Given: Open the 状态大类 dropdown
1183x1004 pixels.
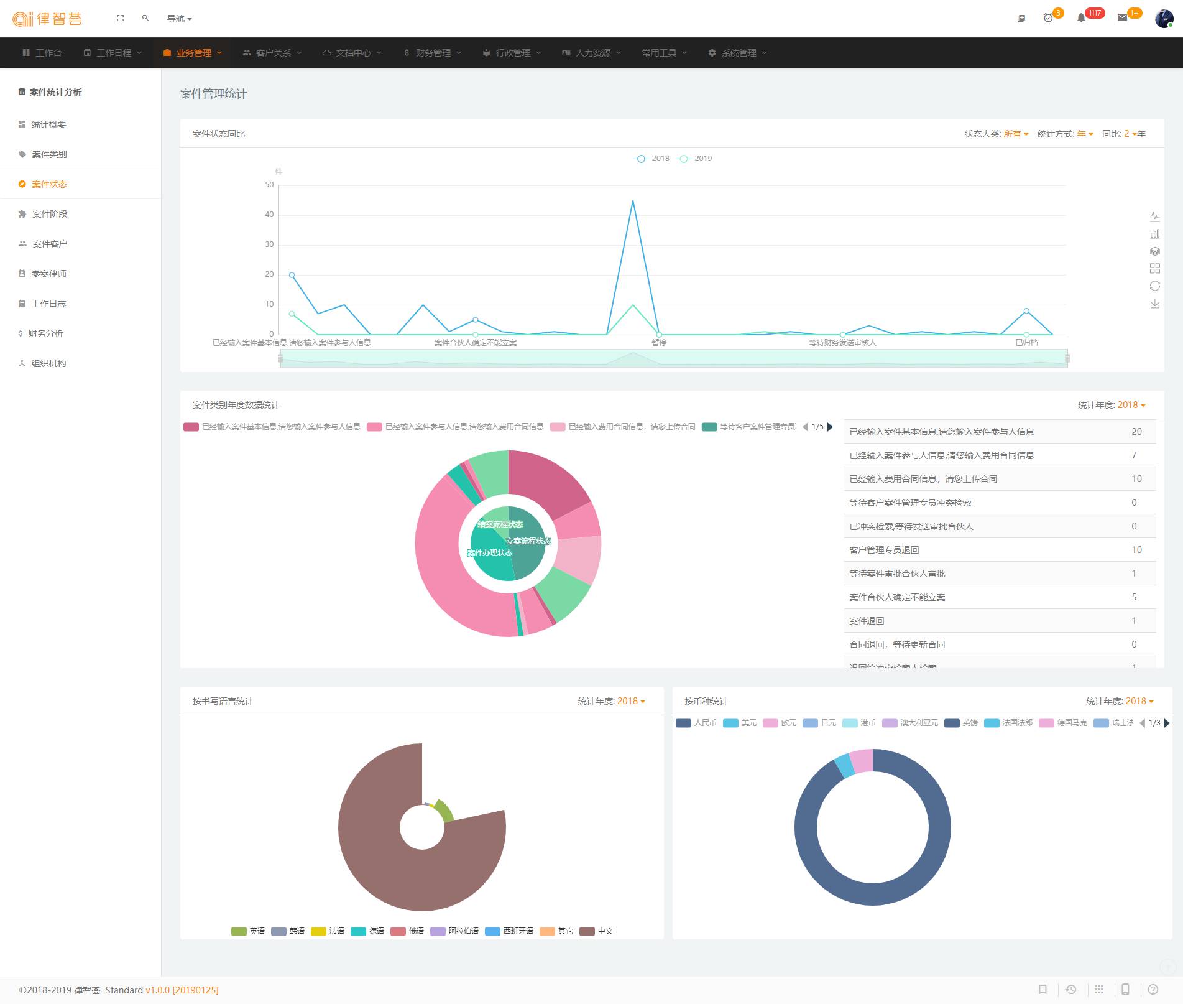Looking at the screenshot, I should coord(1015,134).
